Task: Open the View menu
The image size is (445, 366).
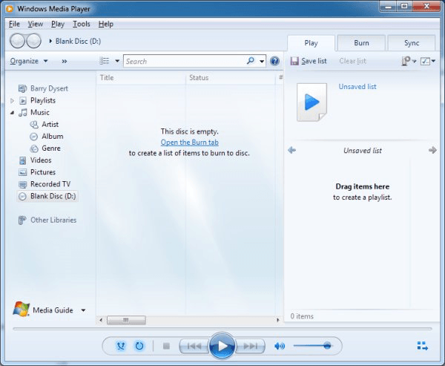Action: point(36,24)
